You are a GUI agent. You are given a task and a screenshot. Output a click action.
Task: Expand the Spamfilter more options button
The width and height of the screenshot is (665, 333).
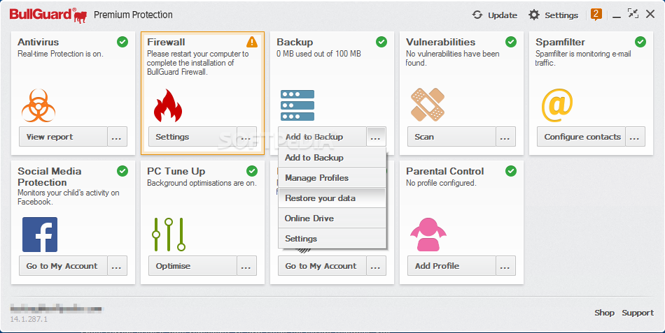click(x=635, y=137)
